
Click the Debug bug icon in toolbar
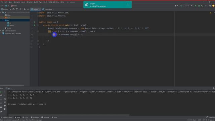199,6
